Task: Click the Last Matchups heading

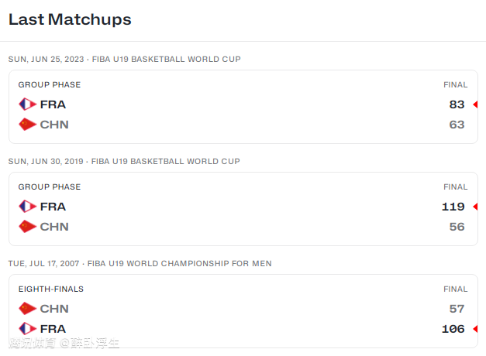Action: (70, 19)
